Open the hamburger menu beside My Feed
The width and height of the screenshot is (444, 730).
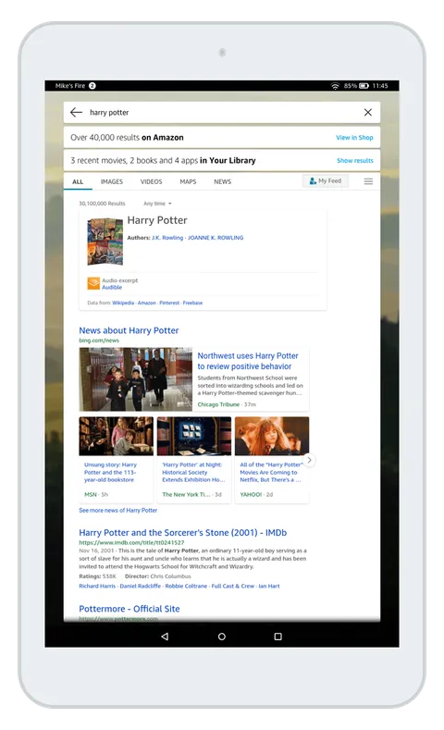click(x=368, y=181)
